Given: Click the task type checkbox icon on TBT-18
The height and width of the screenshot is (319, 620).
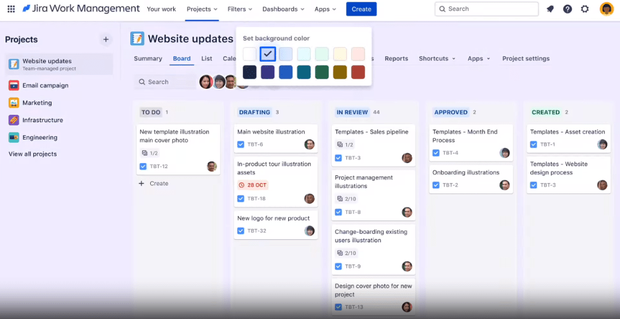Looking at the screenshot, I should pyautogui.click(x=241, y=199).
